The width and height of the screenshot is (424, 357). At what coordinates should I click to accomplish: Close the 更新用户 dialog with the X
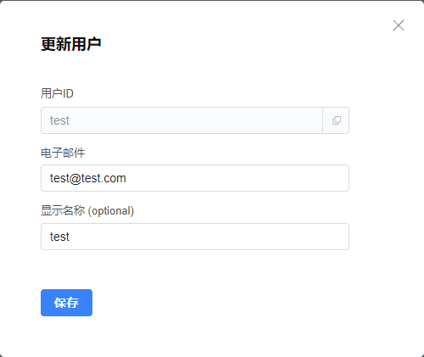[x=399, y=25]
